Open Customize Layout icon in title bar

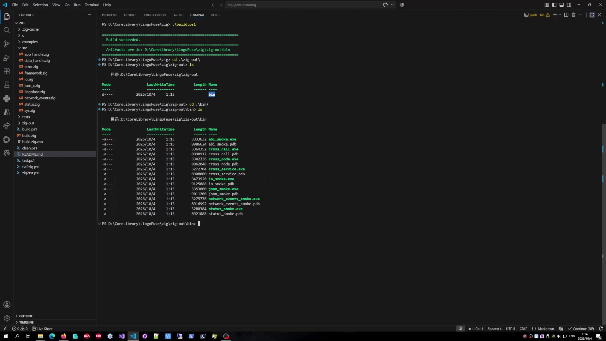[x=547, y=5]
